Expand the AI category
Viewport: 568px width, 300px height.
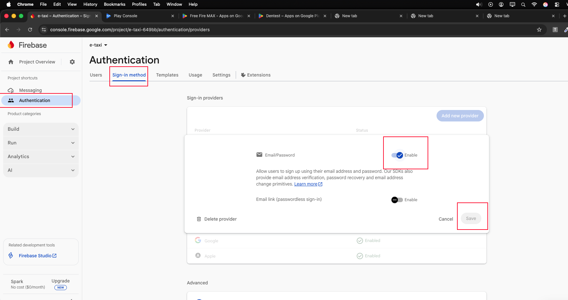tap(41, 170)
